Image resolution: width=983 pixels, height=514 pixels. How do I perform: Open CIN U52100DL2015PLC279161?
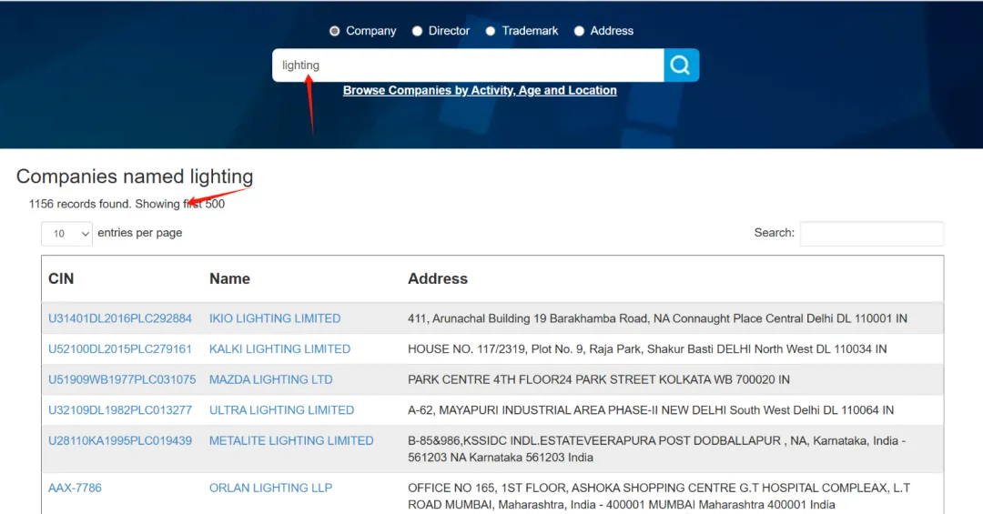pos(120,349)
